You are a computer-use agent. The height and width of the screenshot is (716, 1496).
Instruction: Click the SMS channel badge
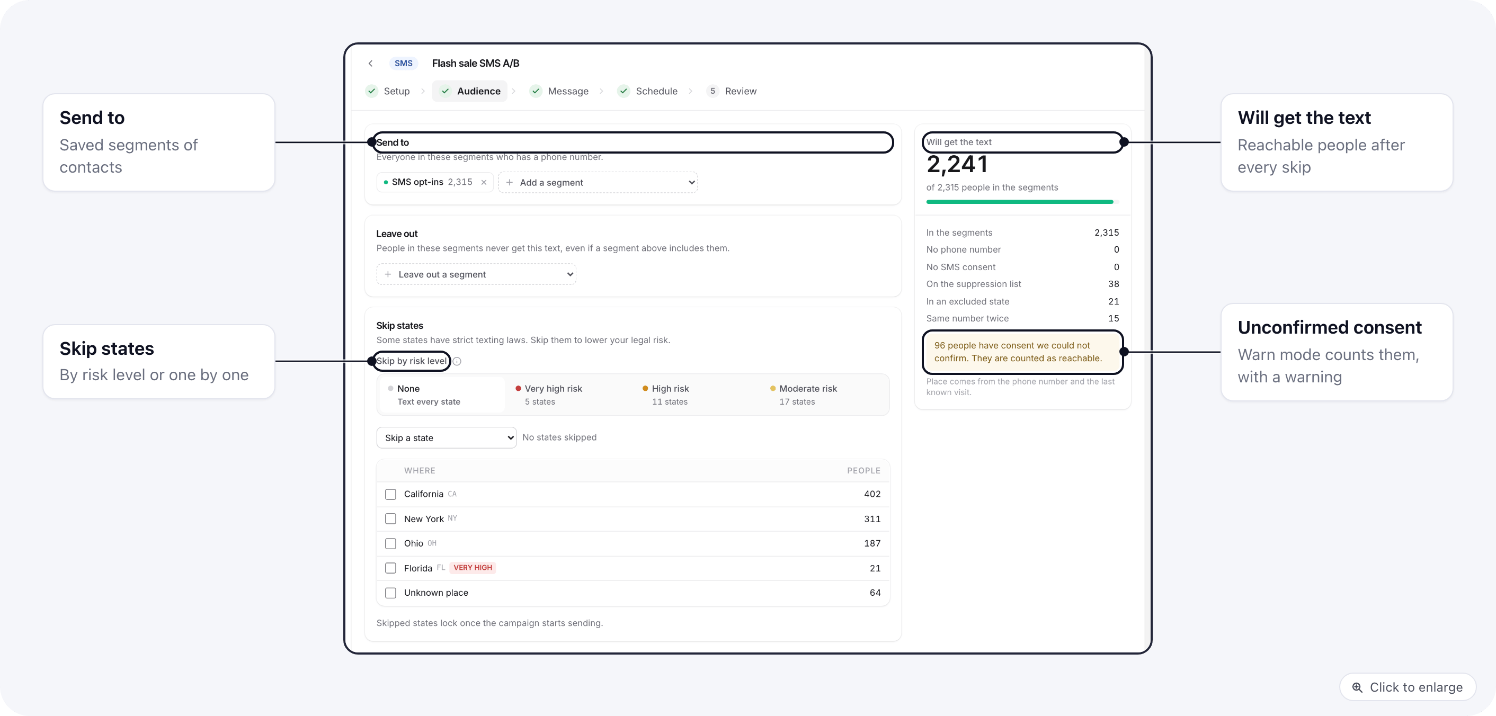[404, 64]
